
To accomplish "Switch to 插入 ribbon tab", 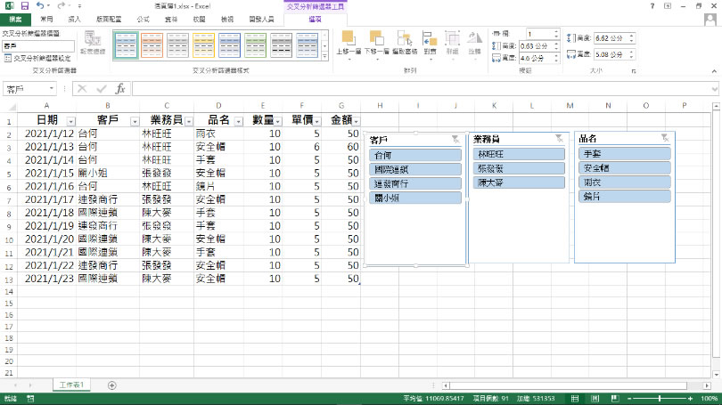I will coord(74,20).
